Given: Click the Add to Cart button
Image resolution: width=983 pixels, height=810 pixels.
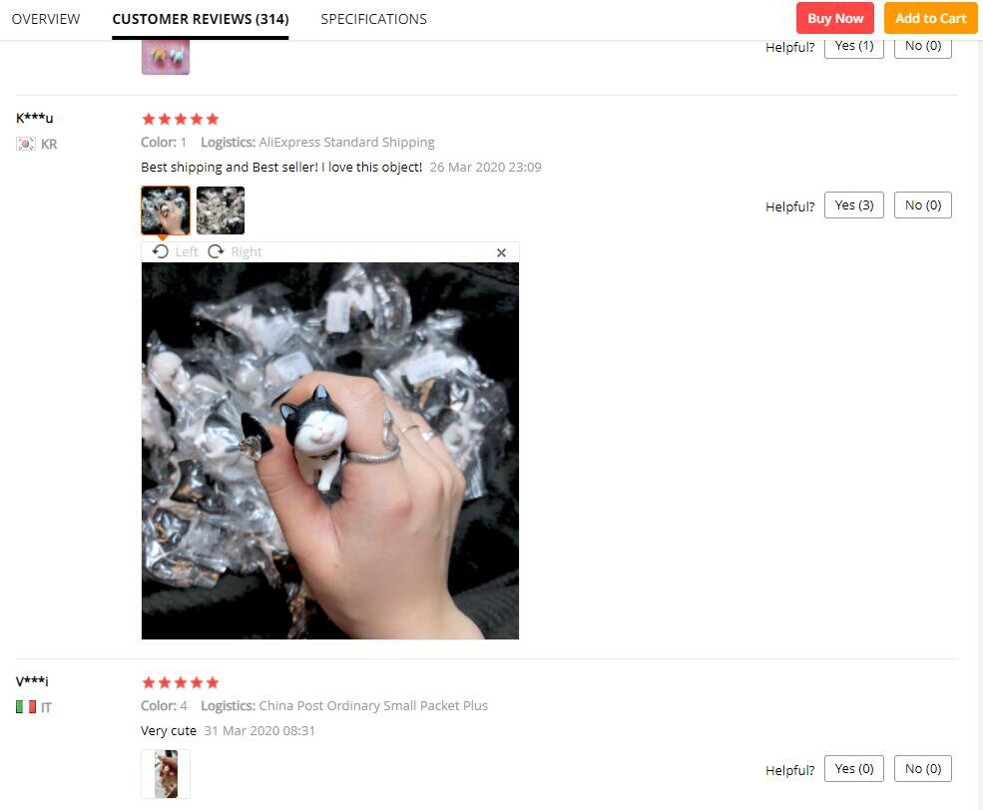Looking at the screenshot, I should click(930, 18).
